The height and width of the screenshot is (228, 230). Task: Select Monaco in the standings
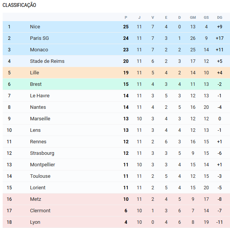point(39,50)
